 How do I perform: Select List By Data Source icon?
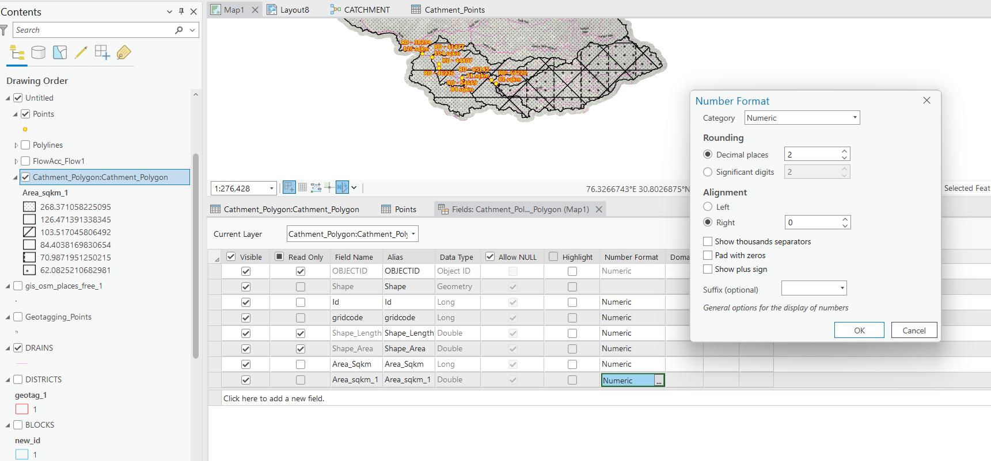tap(39, 53)
